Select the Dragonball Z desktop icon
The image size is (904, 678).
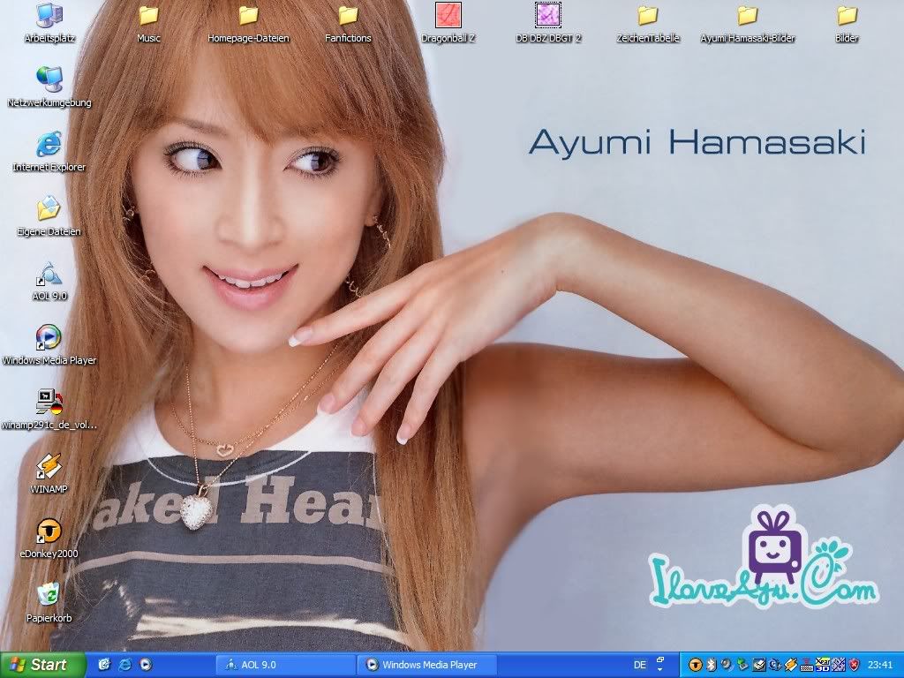coord(448,23)
